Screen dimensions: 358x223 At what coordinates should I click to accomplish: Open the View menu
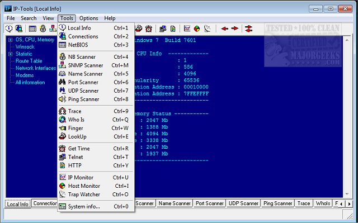(x=48, y=18)
